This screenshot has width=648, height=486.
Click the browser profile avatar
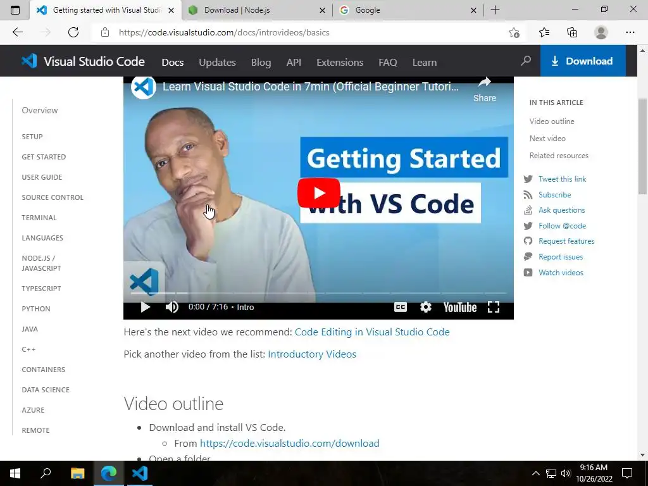tap(601, 32)
